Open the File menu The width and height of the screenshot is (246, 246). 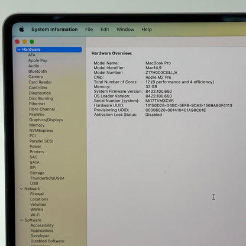point(89,30)
